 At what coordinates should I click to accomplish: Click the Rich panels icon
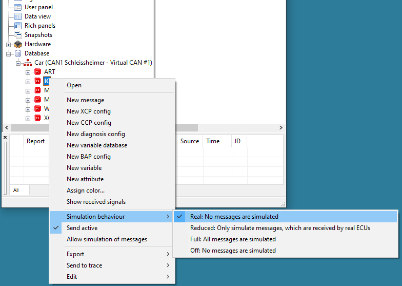18,26
